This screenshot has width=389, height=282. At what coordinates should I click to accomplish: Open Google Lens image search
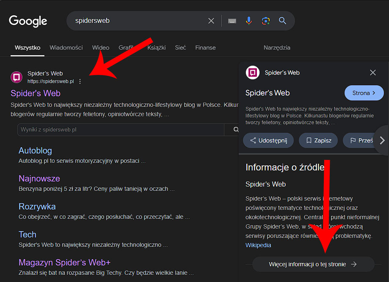(x=266, y=21)
